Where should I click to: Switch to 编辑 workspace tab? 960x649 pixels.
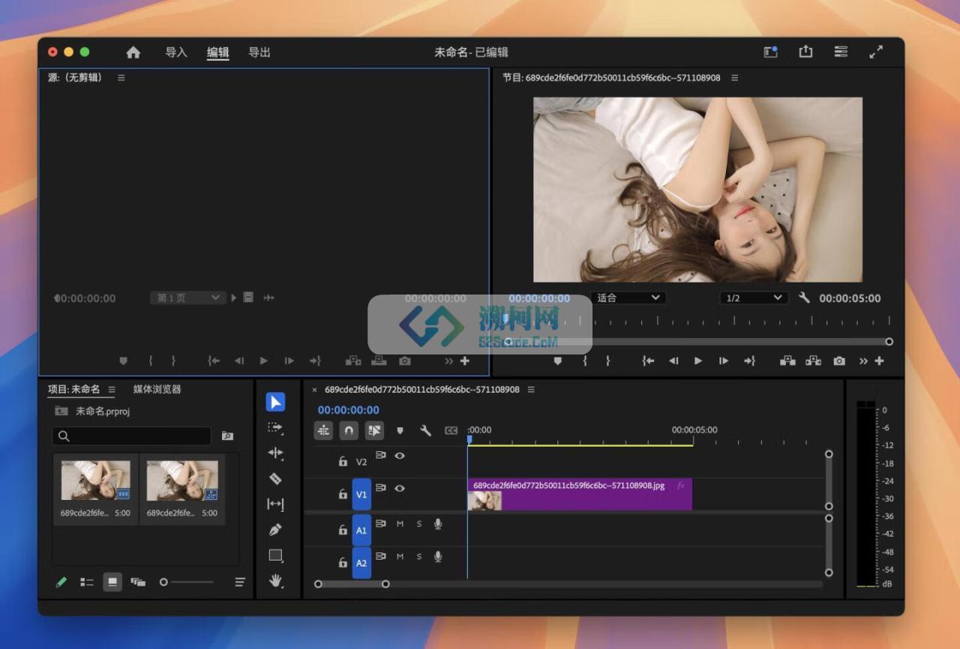(x=218, y=52)
